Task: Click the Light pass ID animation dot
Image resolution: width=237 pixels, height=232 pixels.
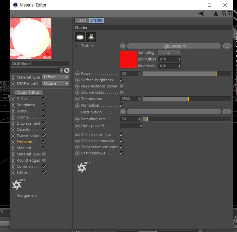Action: (77, 126)
